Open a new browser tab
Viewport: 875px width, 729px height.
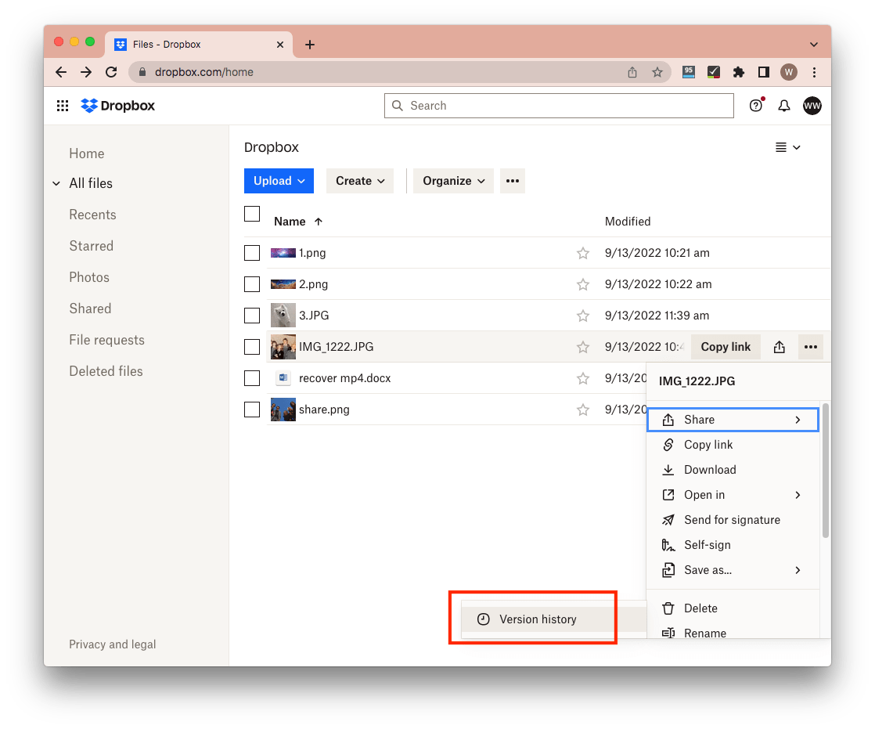coord(310,45)
